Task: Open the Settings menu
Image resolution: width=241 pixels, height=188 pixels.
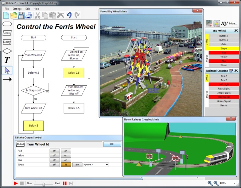Action: pyautogui.click(x=17, y=8)
